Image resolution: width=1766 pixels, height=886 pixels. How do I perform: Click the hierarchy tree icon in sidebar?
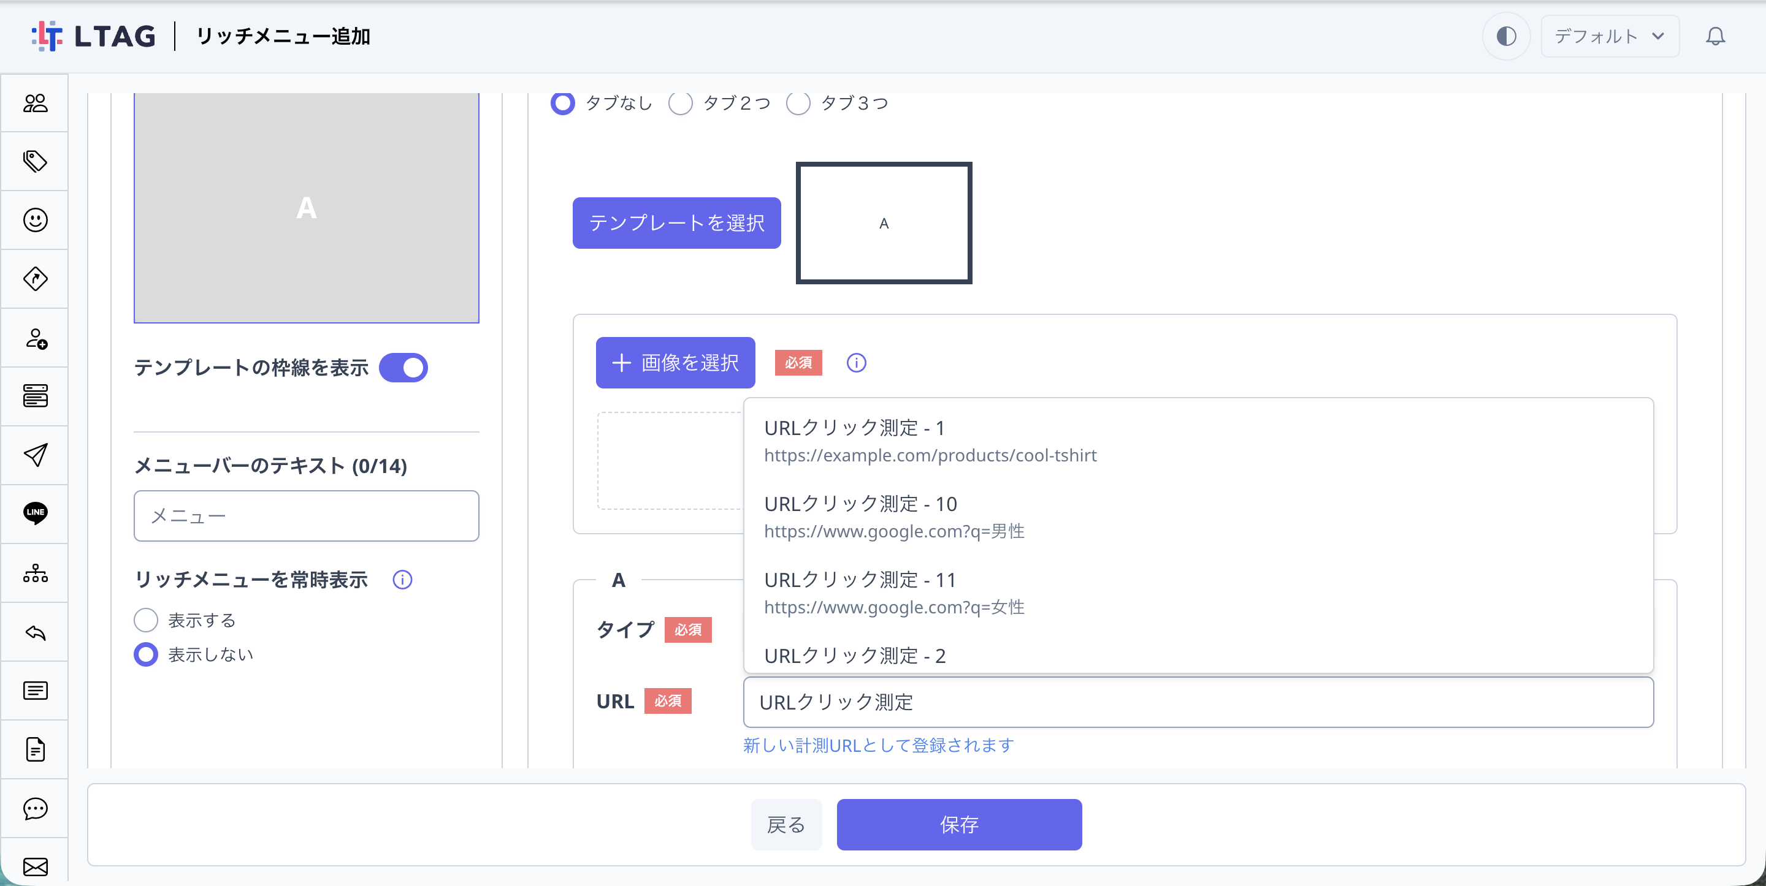click(35, 573)
